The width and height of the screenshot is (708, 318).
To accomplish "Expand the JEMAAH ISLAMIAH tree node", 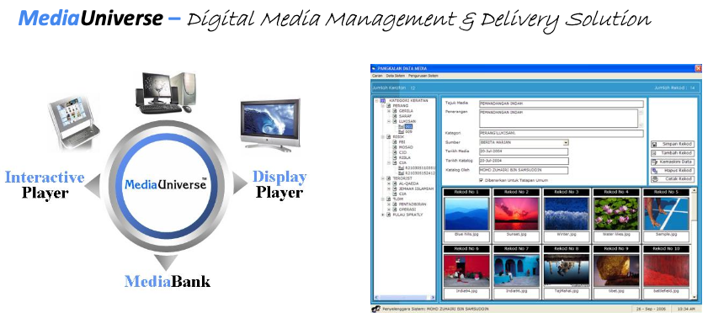I will pos(388,188).
